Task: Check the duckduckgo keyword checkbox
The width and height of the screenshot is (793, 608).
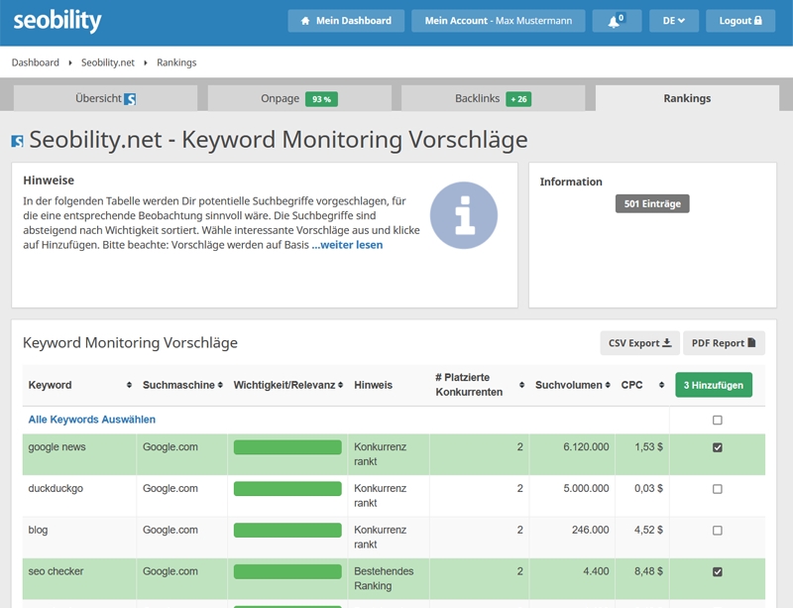Action: [718, 489]
